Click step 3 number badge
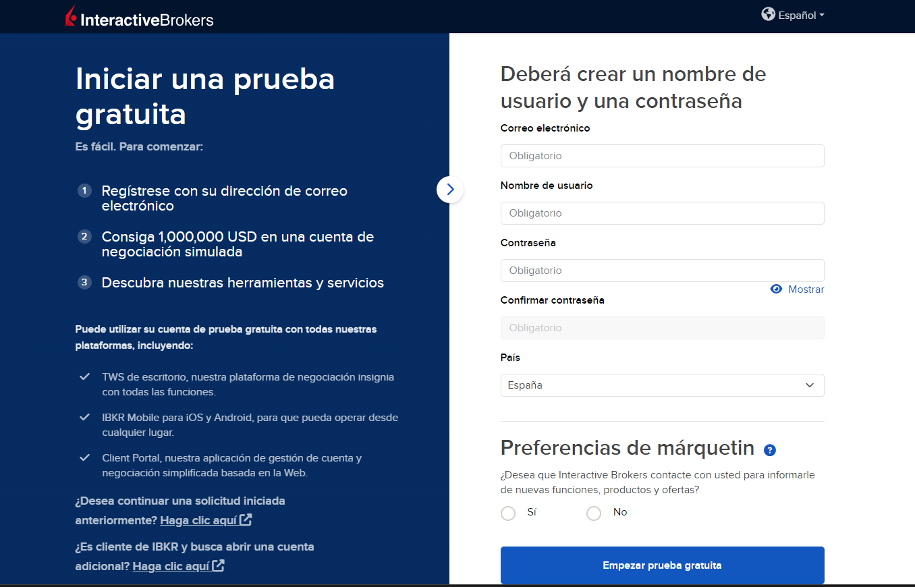The height and width of the screenshot is (587, 915). coord(84,283)
